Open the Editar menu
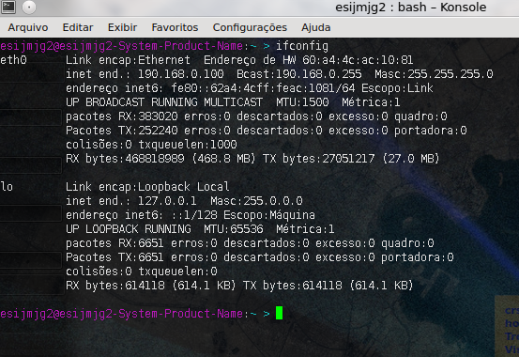 78,27
